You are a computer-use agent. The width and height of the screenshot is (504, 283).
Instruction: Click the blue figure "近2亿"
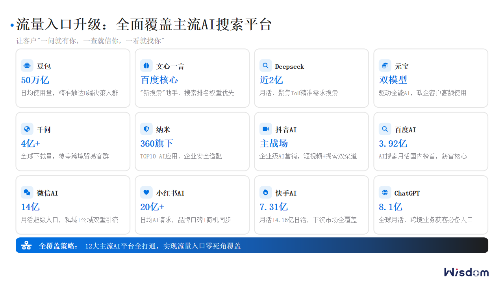pos(271,80)
